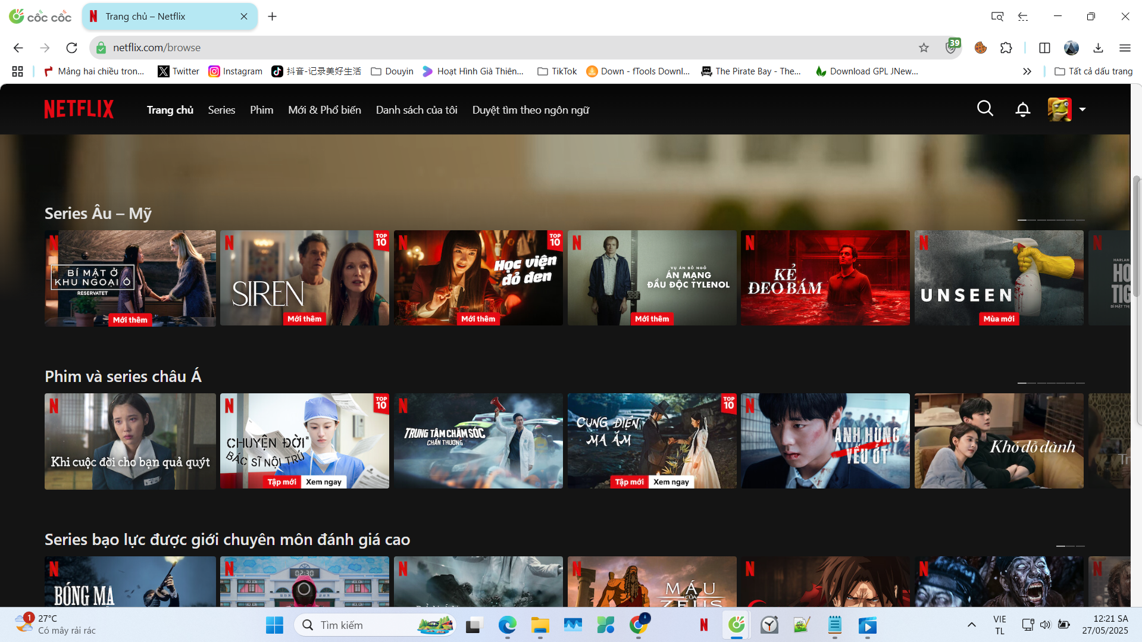Open Microsoft Edge from taskbar
This screenshot has height=642, width=1142.
(x=507, y=625)
